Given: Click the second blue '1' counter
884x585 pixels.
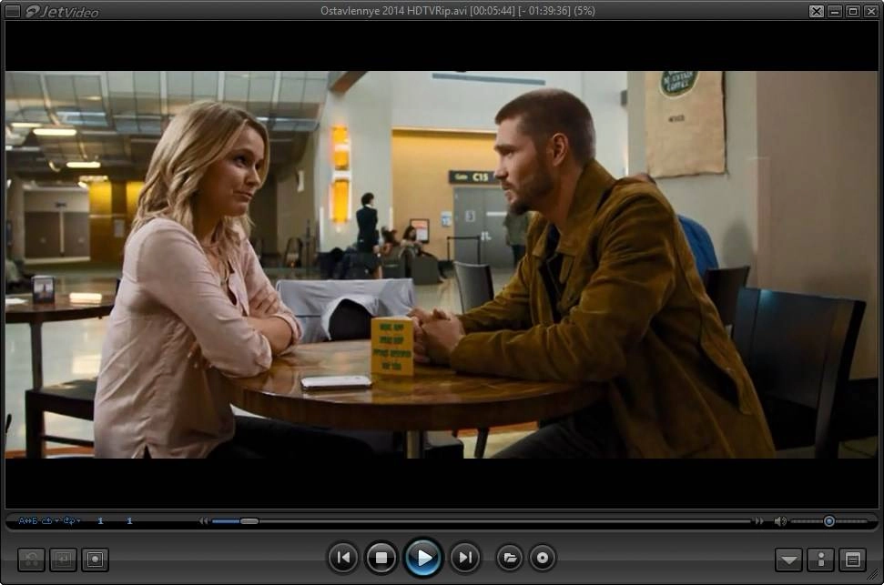Looking at the screenshot, I should coord(129,520).
